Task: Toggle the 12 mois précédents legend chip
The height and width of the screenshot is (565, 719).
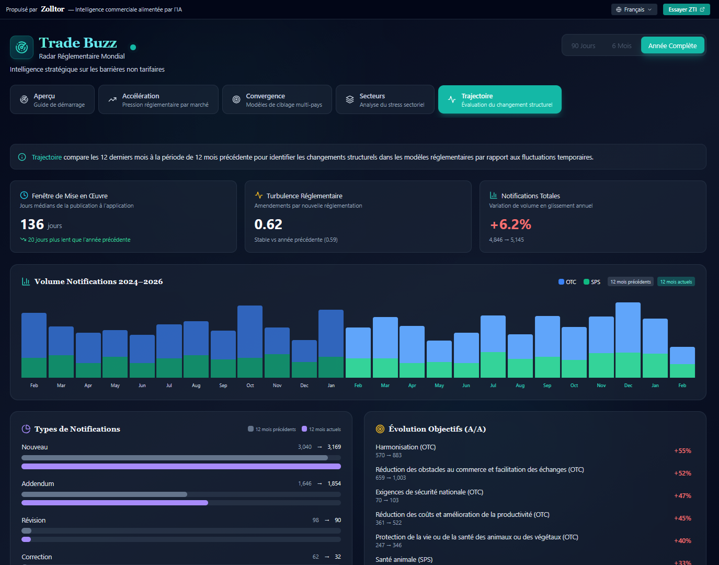Action: (x=630, y=281)
